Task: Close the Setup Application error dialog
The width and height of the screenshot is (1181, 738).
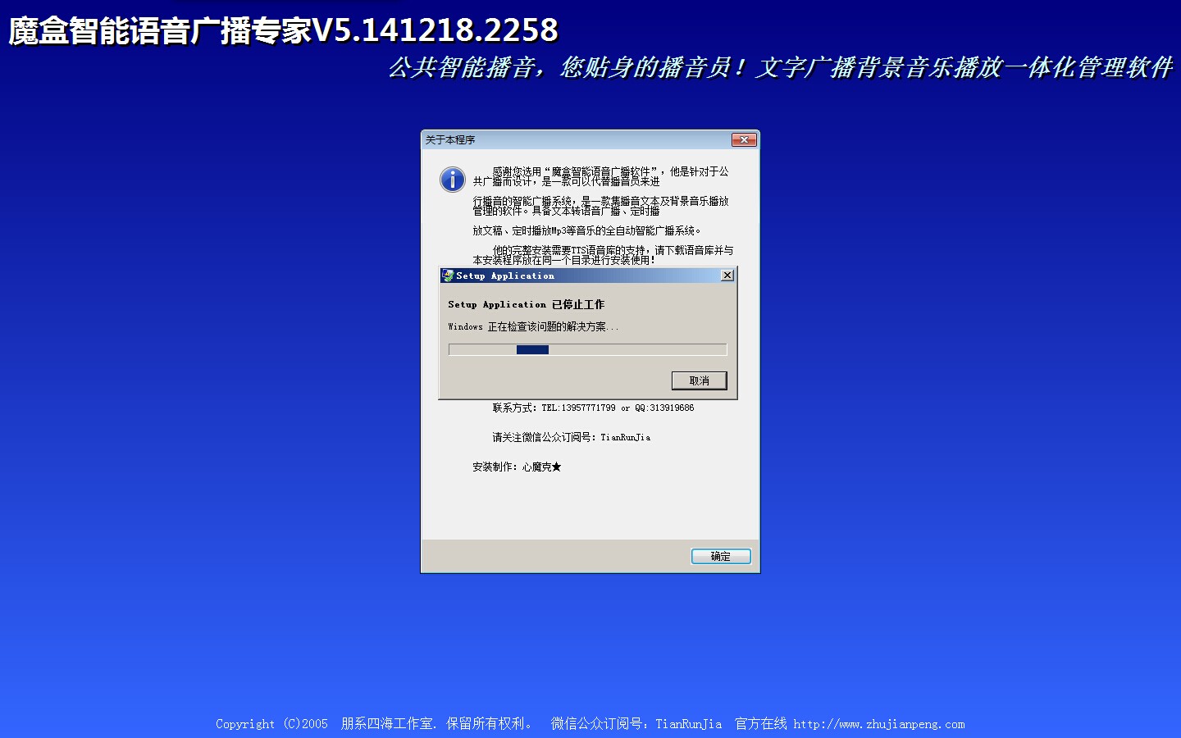Action: click(x=727, y=276)
